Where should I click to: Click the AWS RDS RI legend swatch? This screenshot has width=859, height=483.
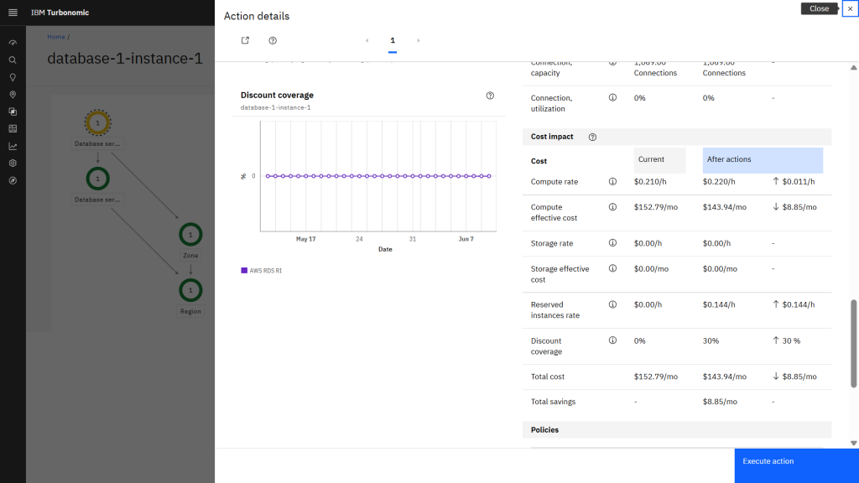(244, 271)
